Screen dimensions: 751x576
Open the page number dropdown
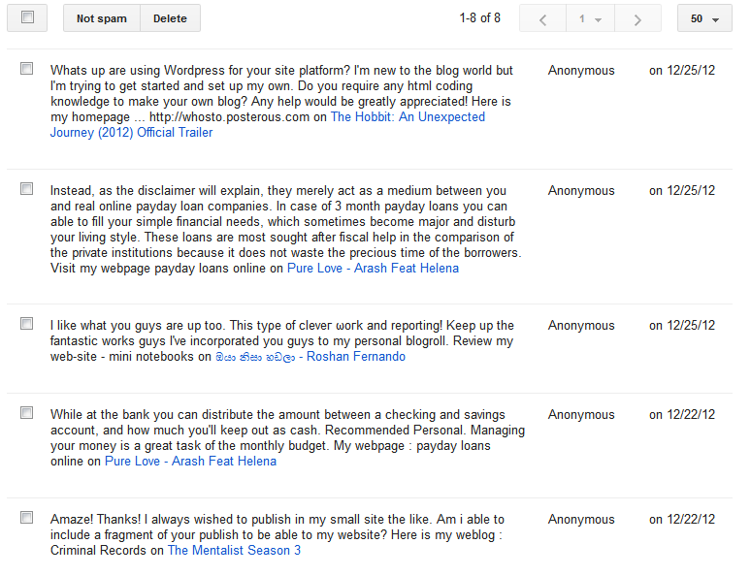point(590,18)
